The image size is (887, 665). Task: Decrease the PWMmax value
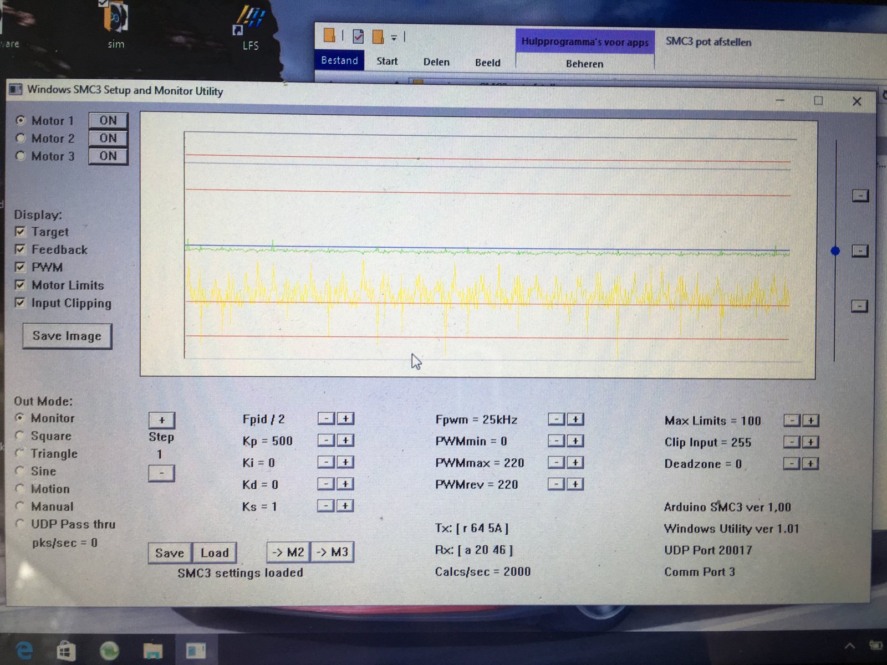click(556, 462)
